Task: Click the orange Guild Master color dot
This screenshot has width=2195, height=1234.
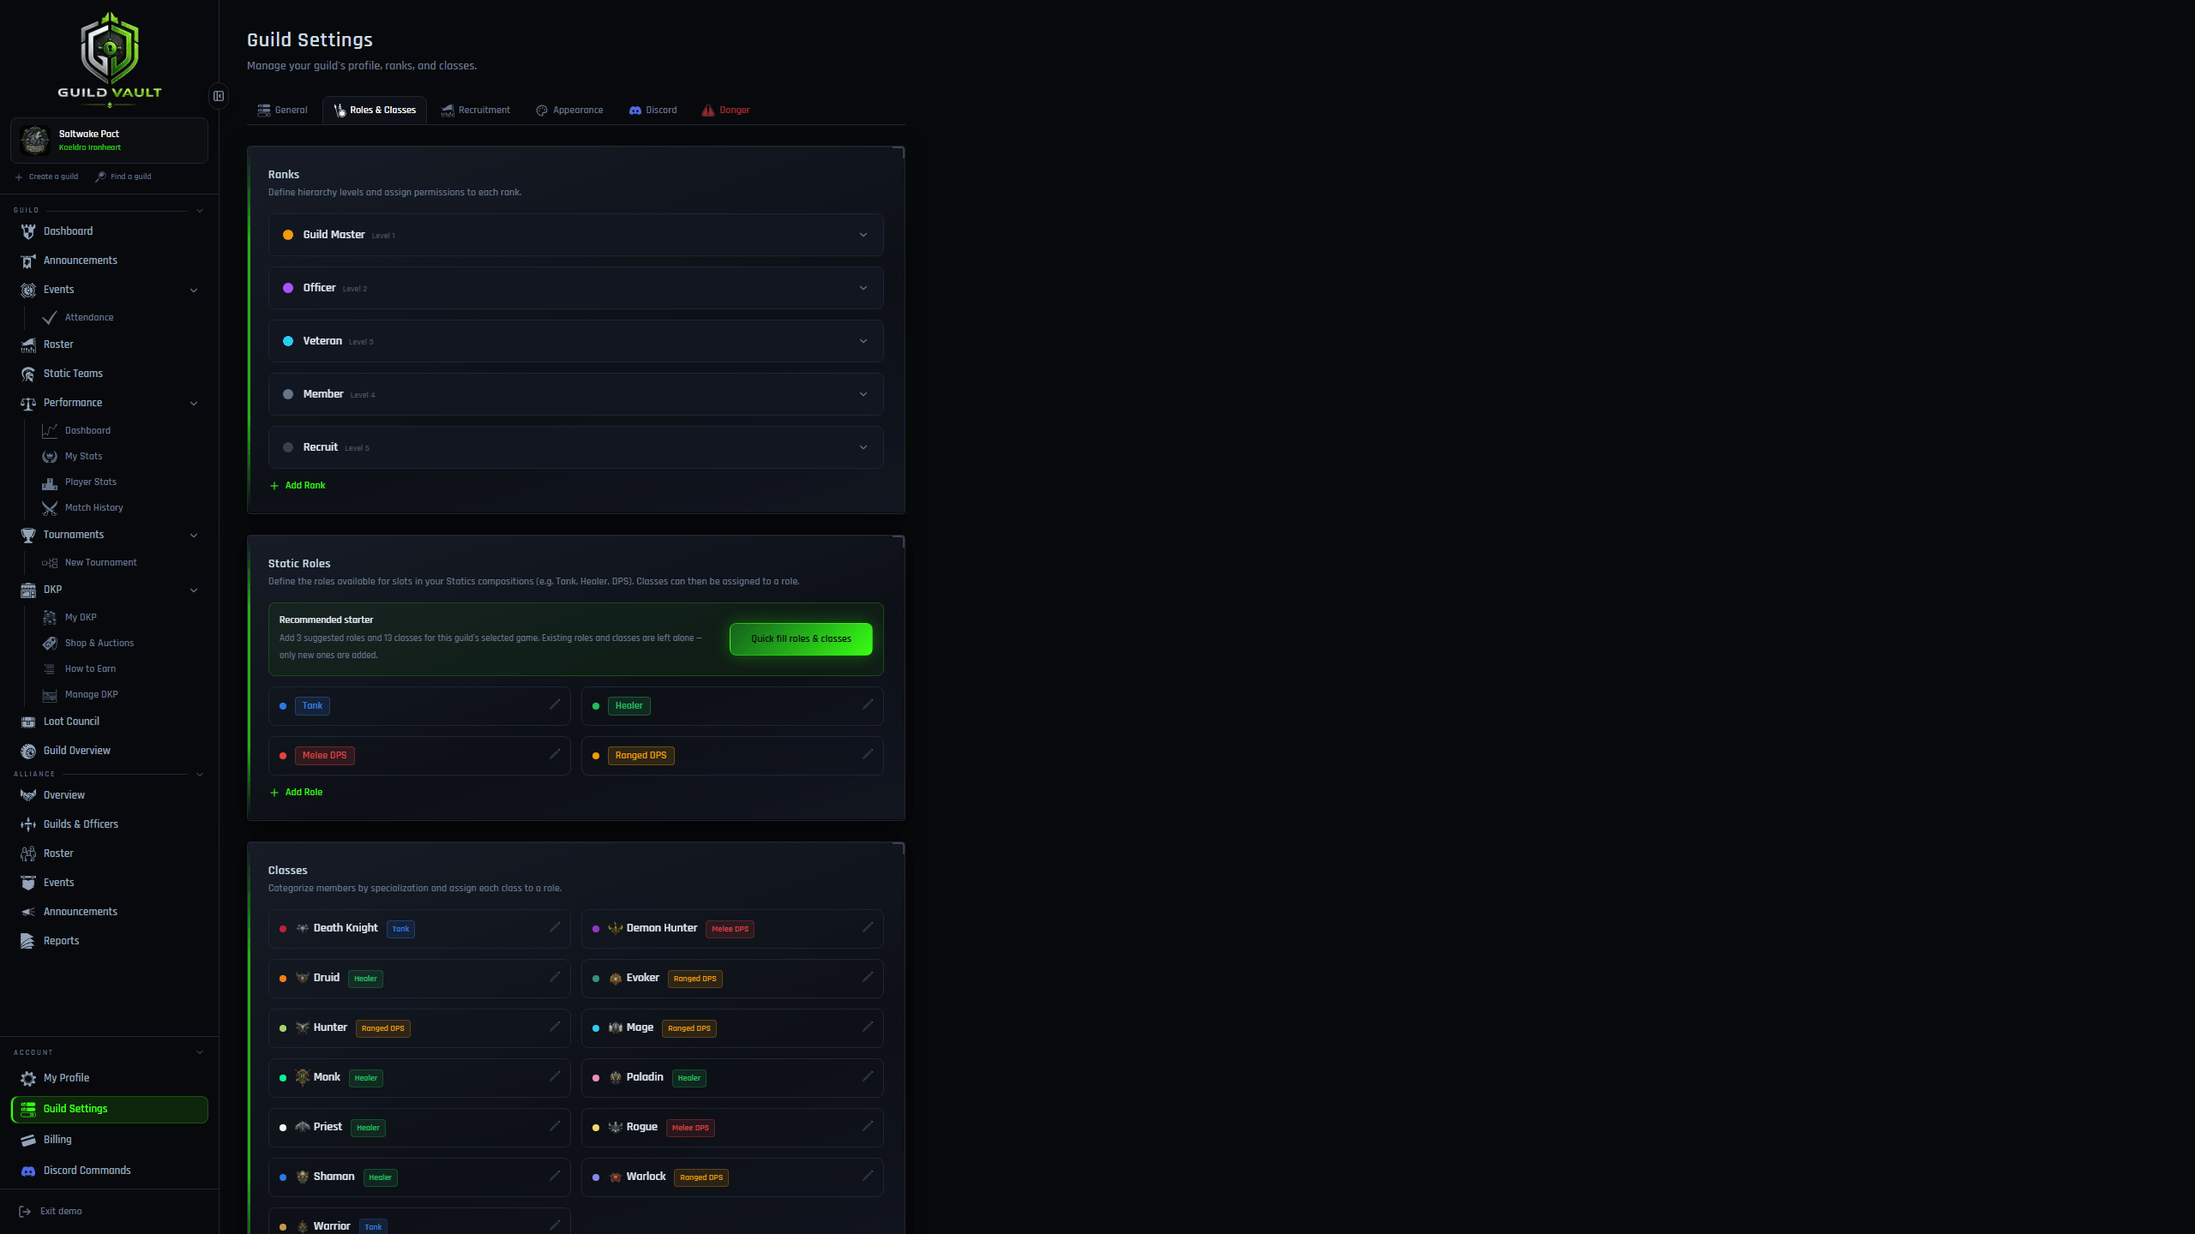Action: pos(288,235)
